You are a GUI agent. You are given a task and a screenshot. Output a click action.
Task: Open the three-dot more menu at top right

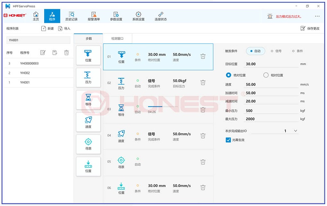pos(317,16)
